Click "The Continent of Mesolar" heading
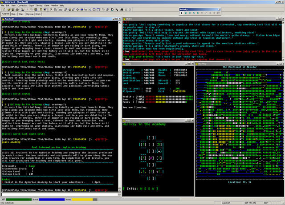Screen dimensions: 285x205 tap(240, 67)
